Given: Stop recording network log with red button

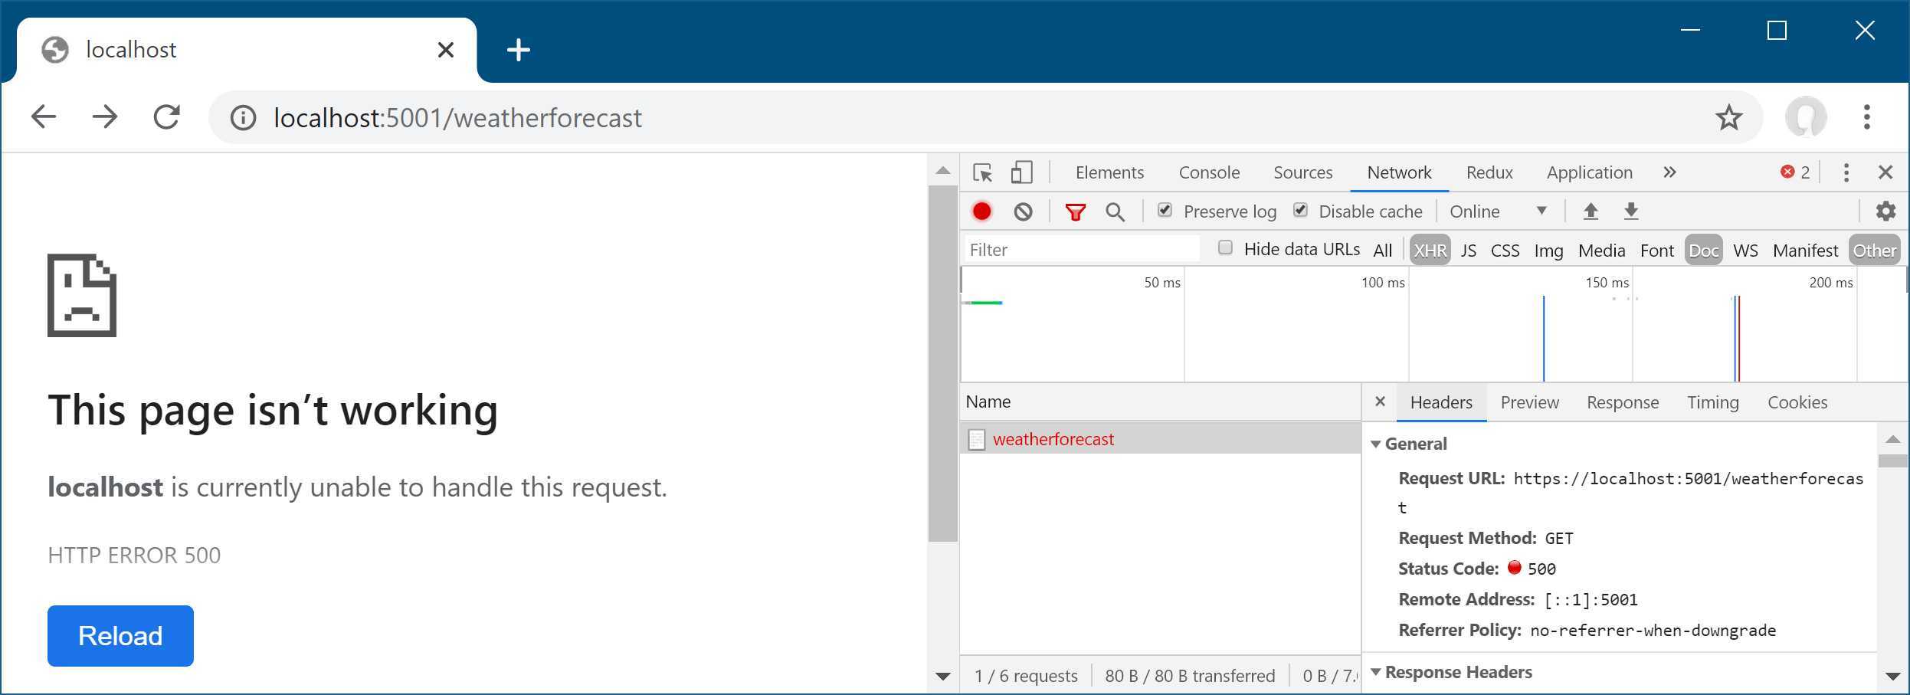Looking at the screenshot, I should coord(981,211).
